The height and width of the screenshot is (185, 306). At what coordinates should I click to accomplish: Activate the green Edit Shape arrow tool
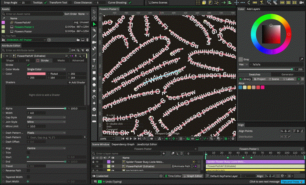click(x=94, y=24)
